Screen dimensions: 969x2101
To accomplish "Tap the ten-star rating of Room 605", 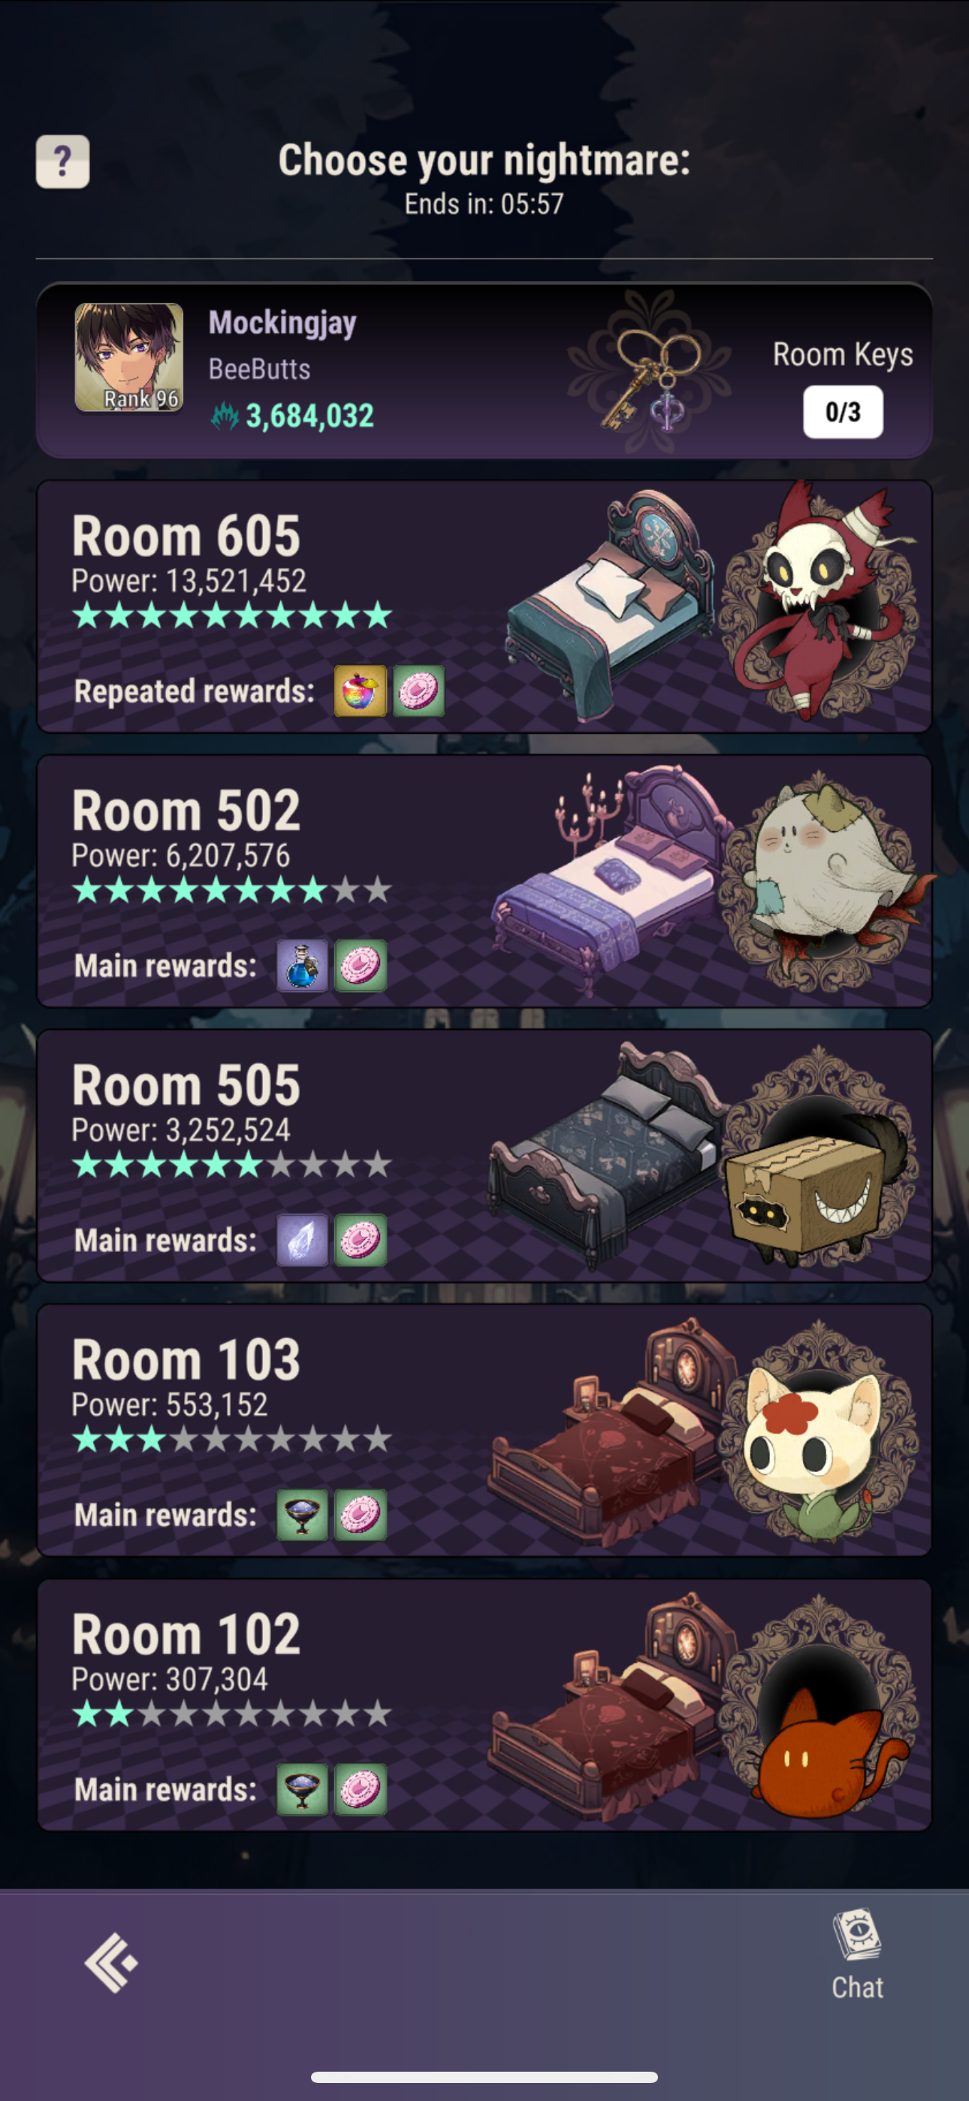I will 232,615.
